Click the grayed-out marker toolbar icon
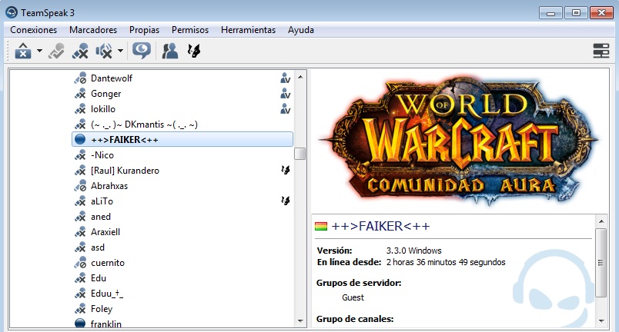Screen dimensions: 619x332 coord(56,51)
